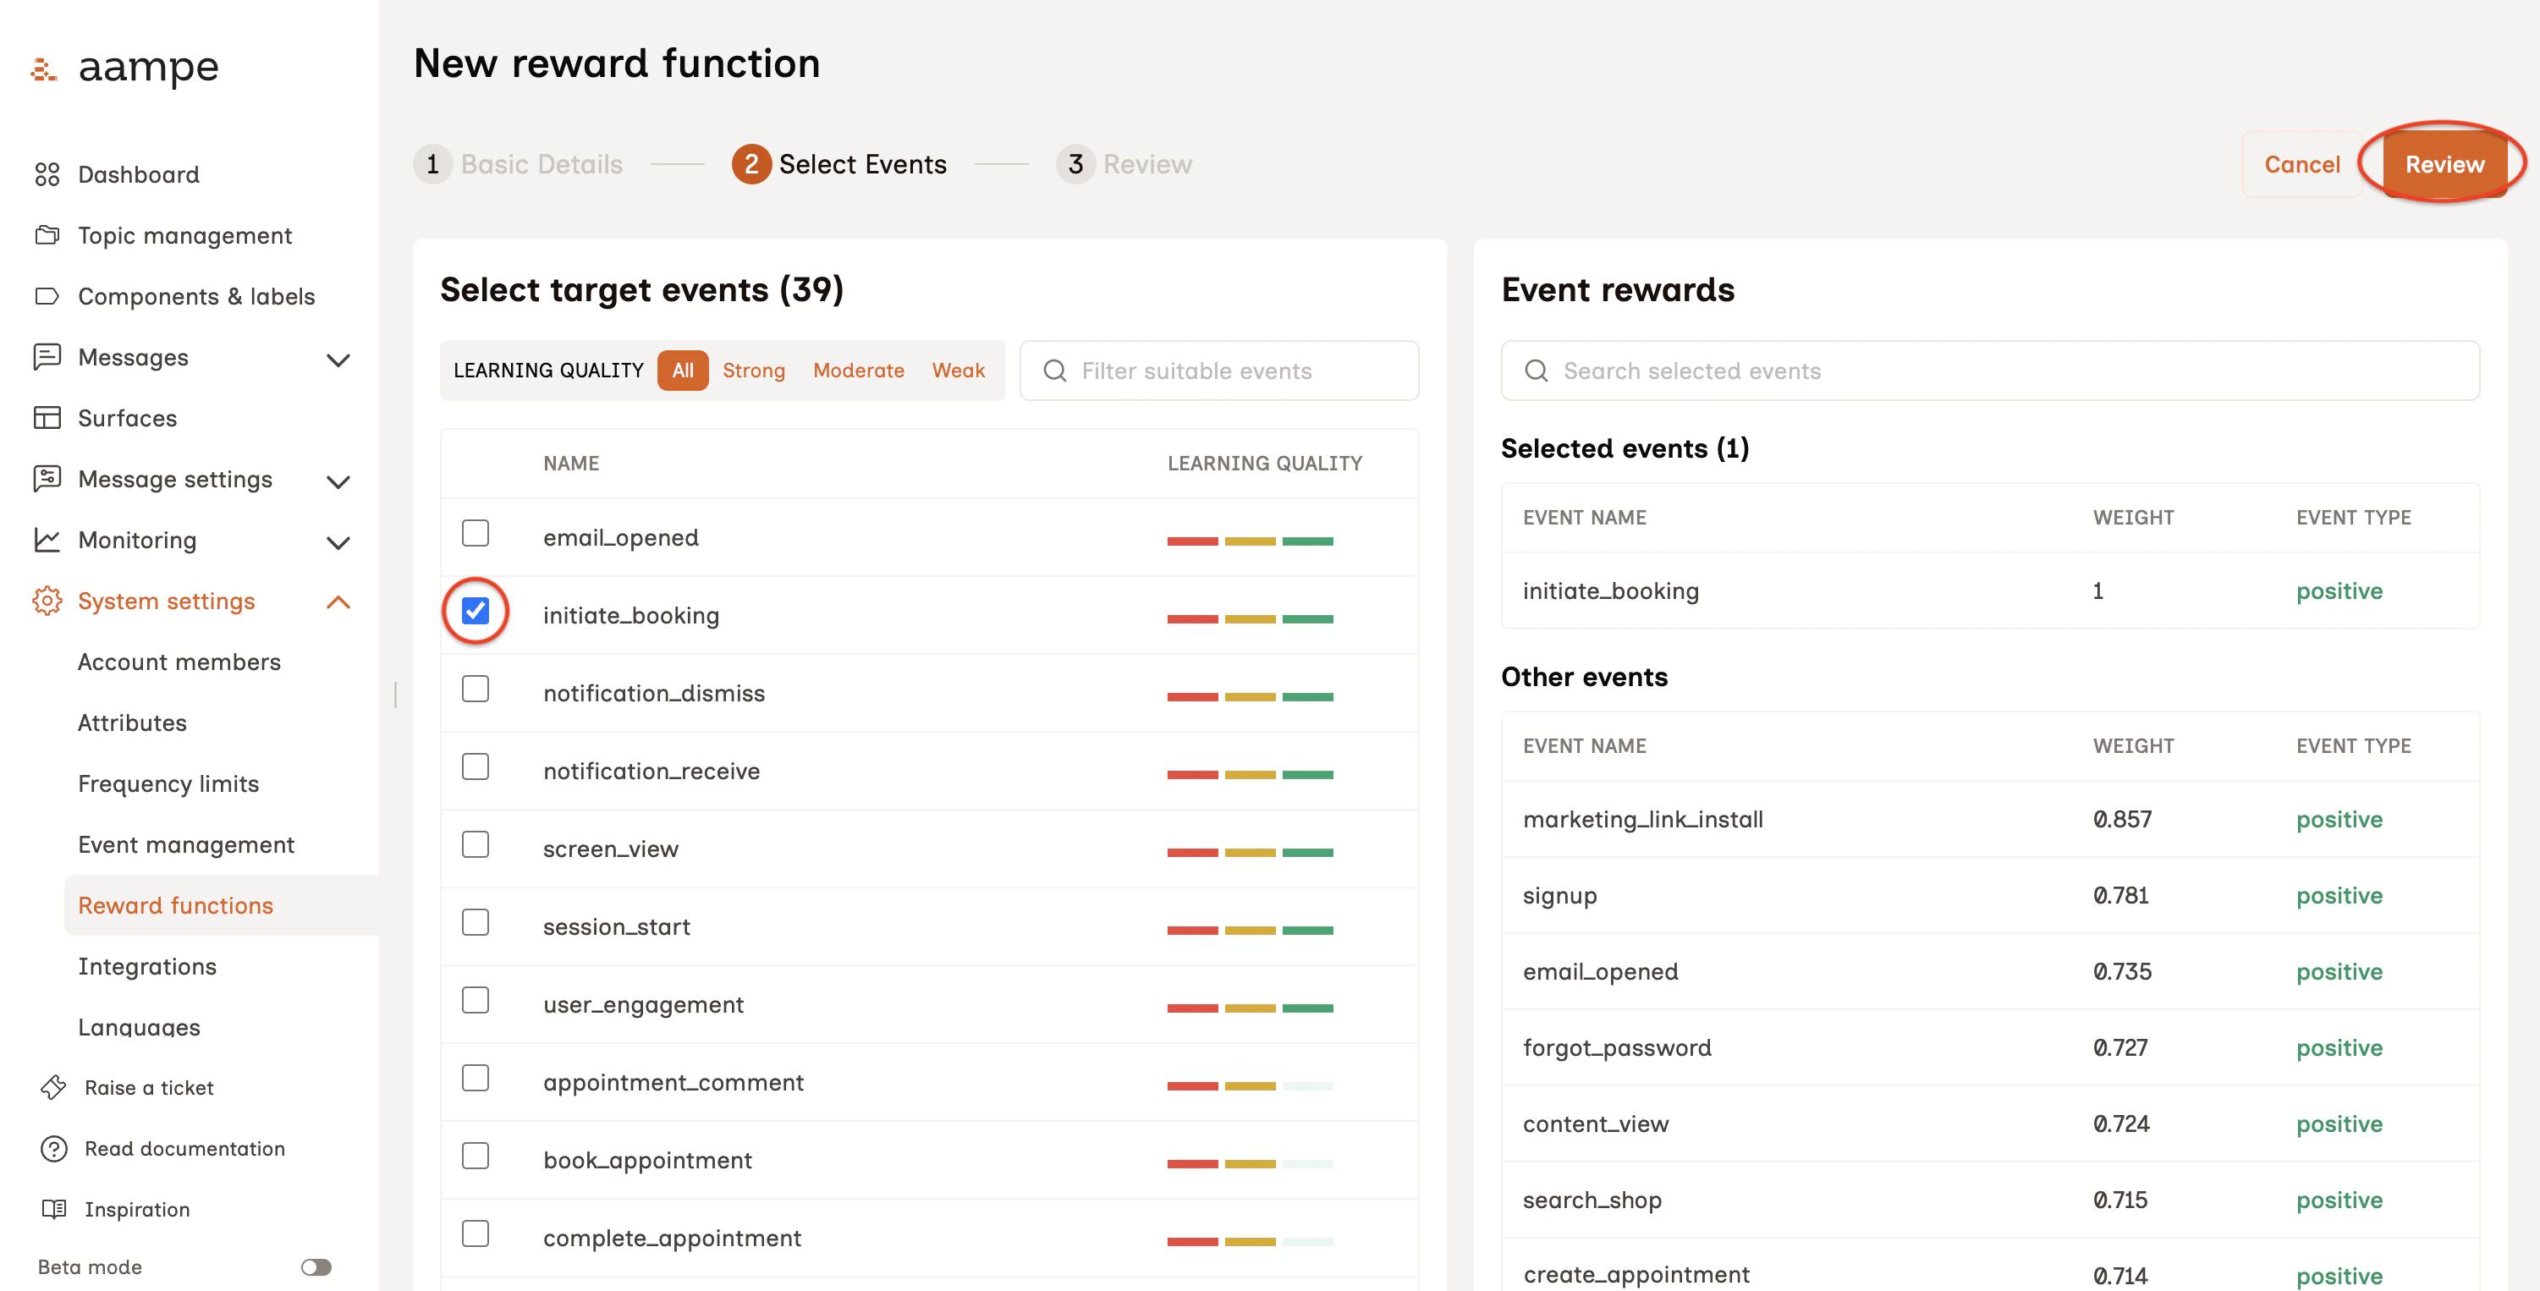
Task: Open the Inspiration link
Action: click(x=137, y=1209)
